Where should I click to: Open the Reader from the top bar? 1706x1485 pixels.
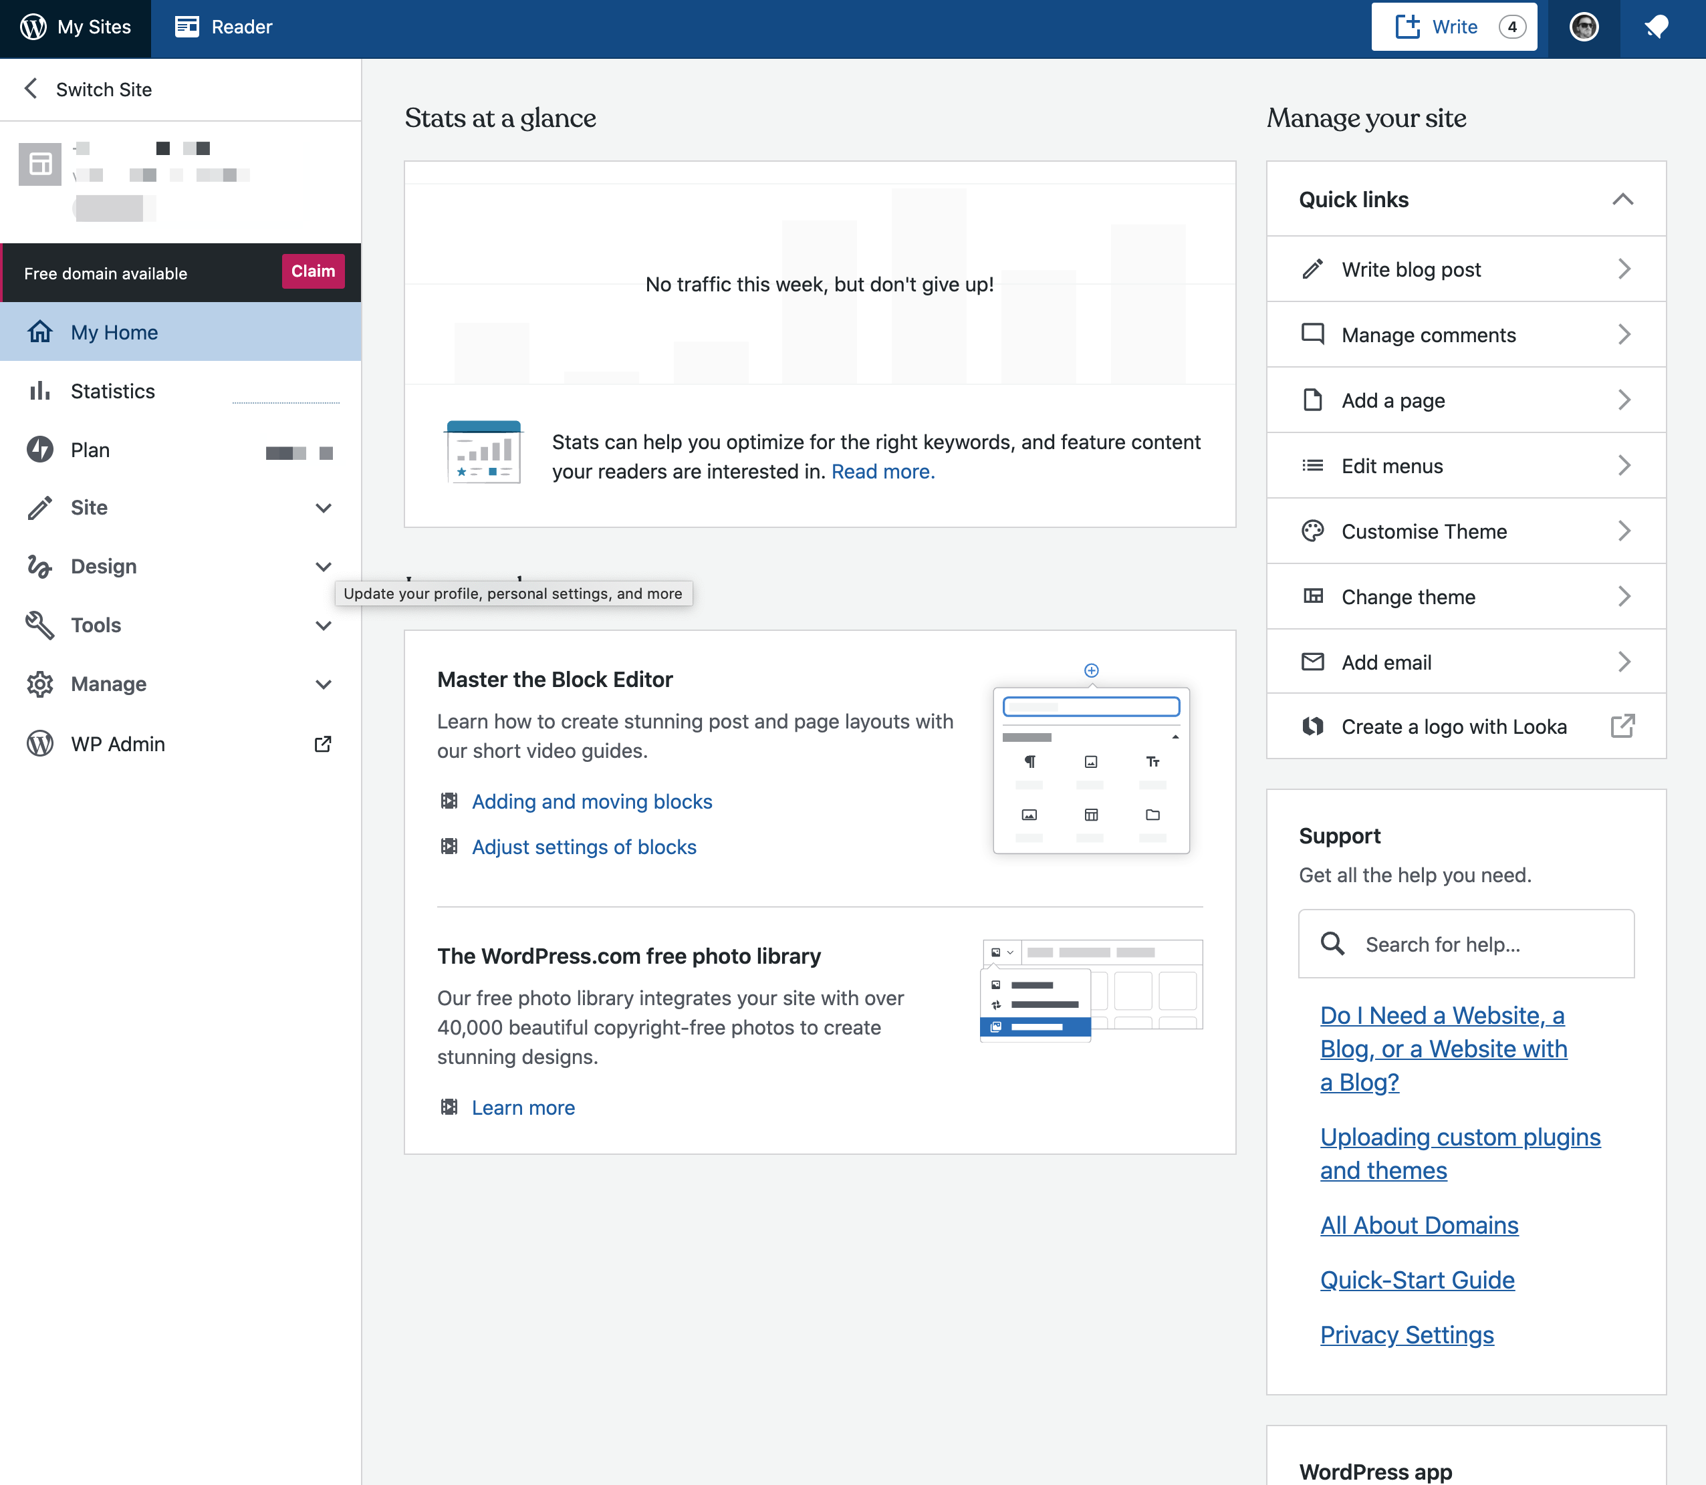click(x=223, y=27)
